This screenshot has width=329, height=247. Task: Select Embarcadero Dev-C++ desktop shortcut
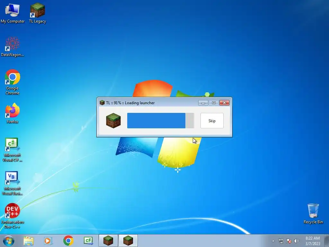(13, 216)
